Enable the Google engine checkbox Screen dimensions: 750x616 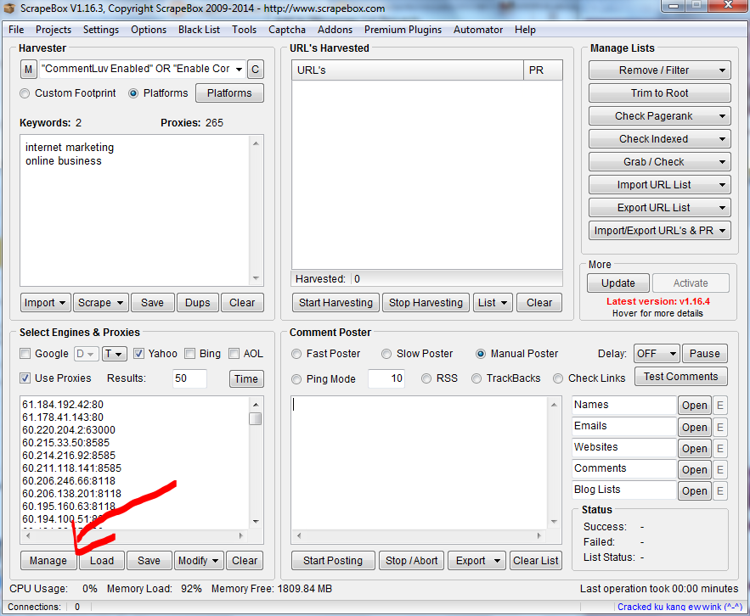(x=25, y=354)
